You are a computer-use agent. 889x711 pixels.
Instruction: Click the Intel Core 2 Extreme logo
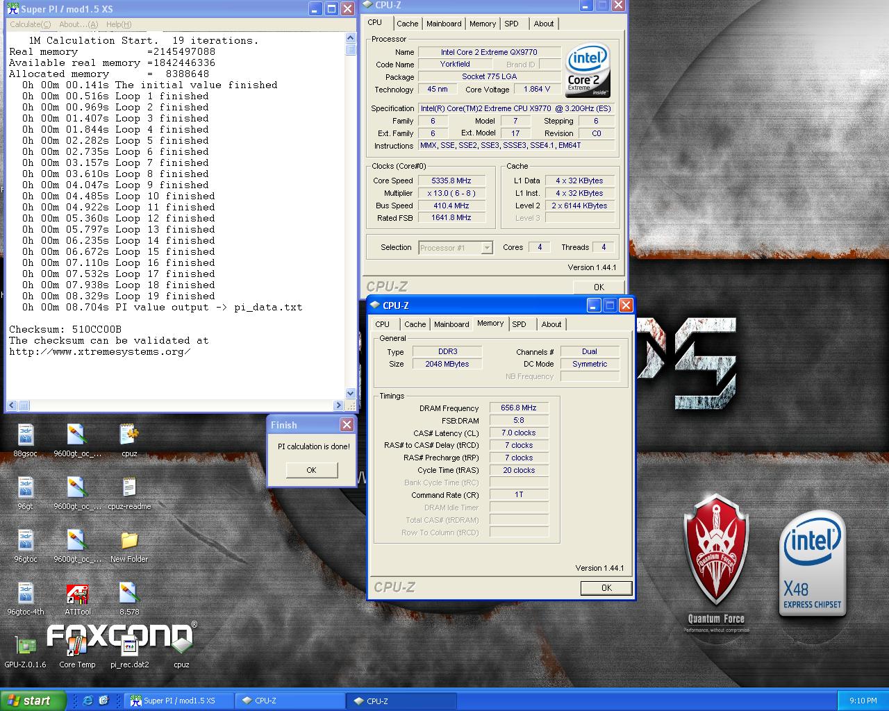(588, 71)
